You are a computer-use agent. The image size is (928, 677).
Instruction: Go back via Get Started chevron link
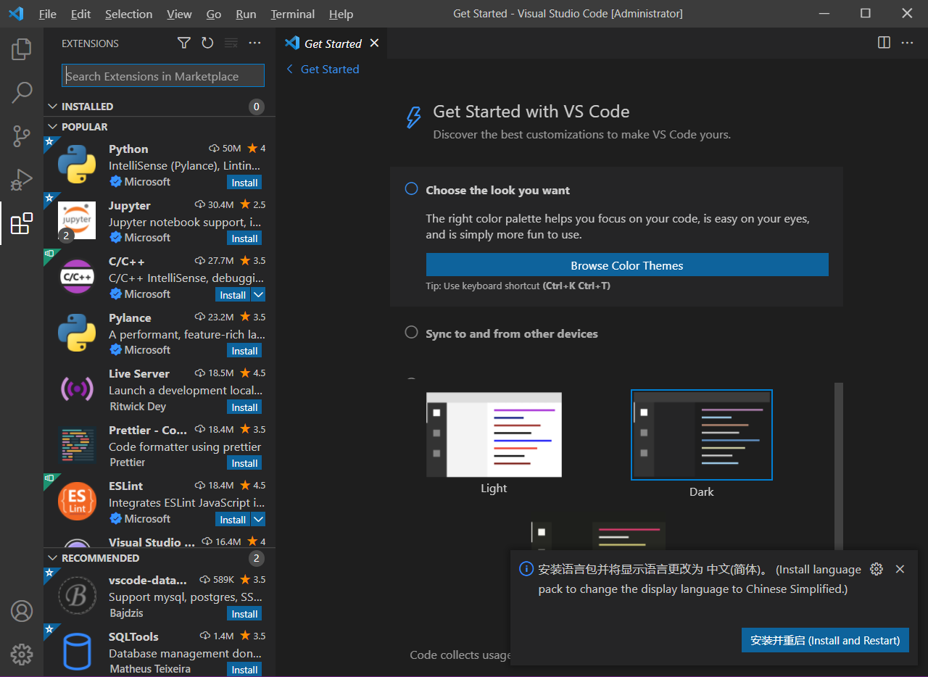coord(323,69)
